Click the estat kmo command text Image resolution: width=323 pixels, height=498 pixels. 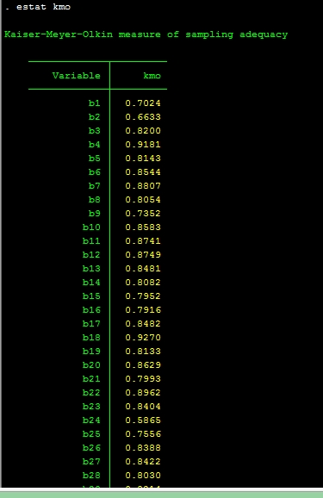[43, 7]
